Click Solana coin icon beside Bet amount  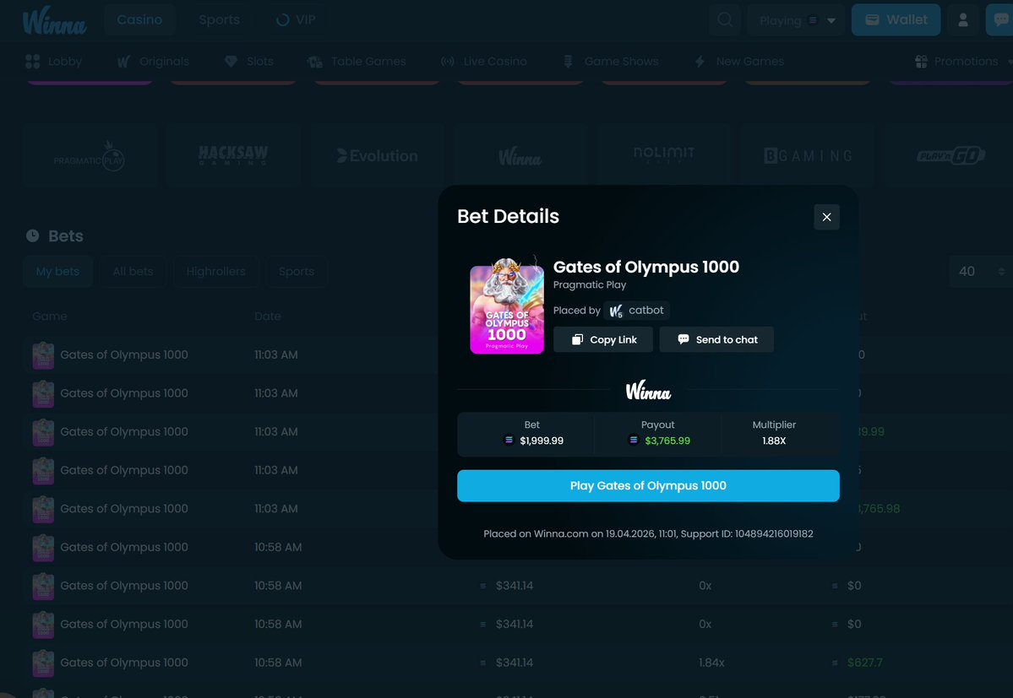pyautogui.click(x=509, y=440)
